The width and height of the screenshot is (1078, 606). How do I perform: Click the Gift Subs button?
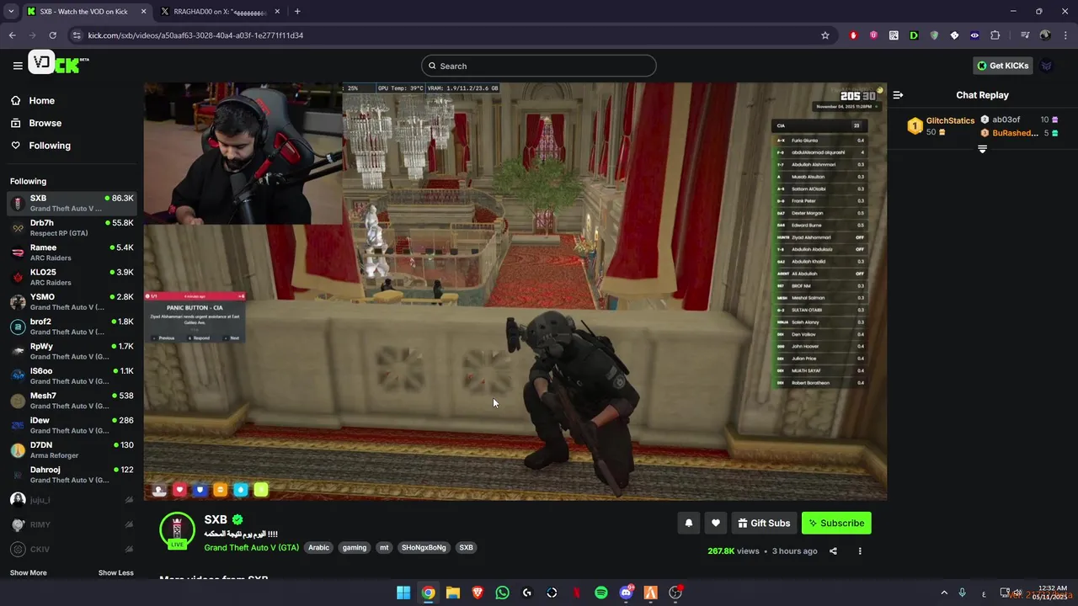click(764, 523)
